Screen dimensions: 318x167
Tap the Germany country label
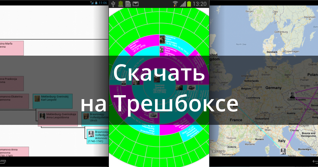point(273,88)
